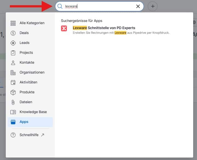
Task: Click the Organisationen building icon
Action: coord(13,72)
